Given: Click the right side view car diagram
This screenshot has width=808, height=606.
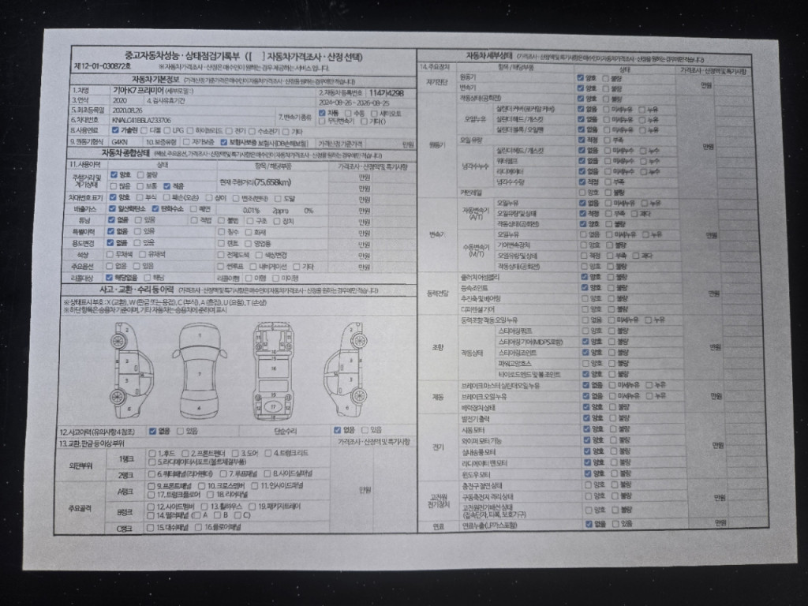Looking at the screenshot, I should pos(344,370).
